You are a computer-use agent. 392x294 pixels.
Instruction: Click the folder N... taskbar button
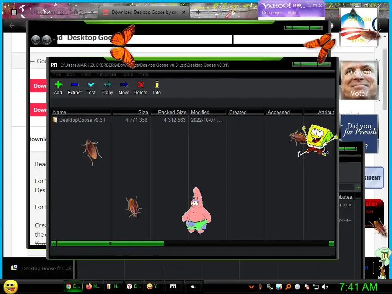(x=113, y=286)
